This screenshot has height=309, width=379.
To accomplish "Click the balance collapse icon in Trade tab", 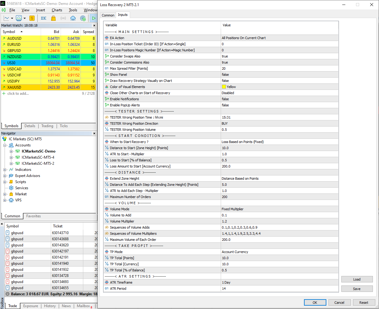I will click(x=8, y=294).
